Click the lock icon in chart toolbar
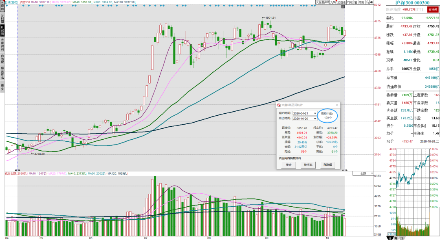The image size is (440, 240). pyautogui.click(x=367, y=2)
